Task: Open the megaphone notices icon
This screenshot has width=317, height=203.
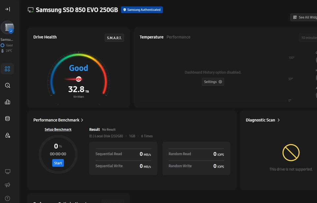Action: (7, 185)
